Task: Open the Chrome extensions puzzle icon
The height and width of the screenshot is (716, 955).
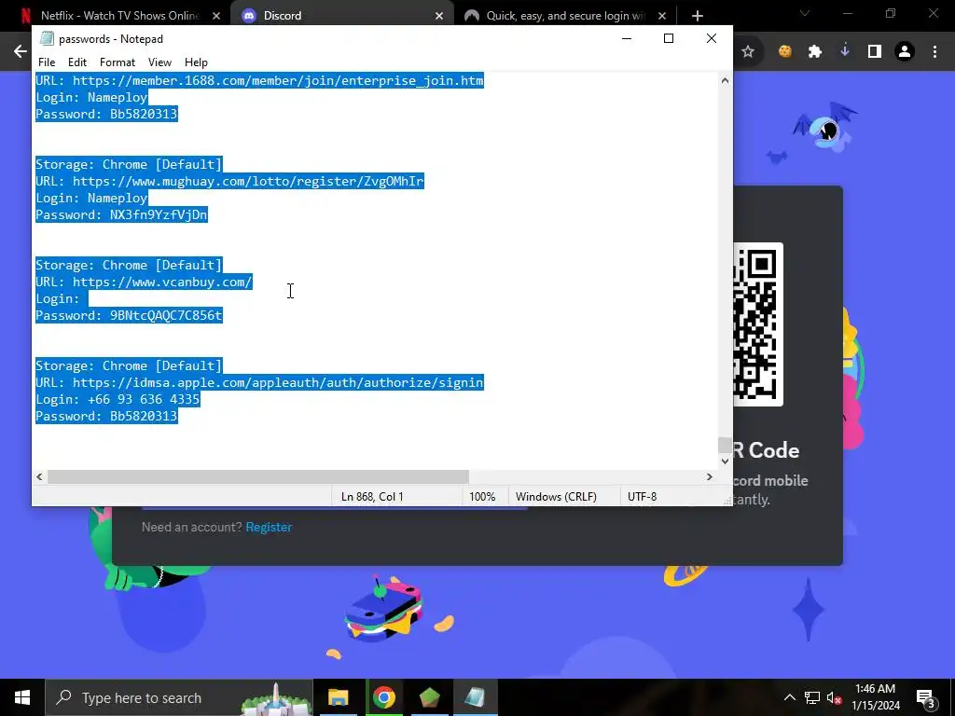Action: pyautogui.click(x=815, y=52)
